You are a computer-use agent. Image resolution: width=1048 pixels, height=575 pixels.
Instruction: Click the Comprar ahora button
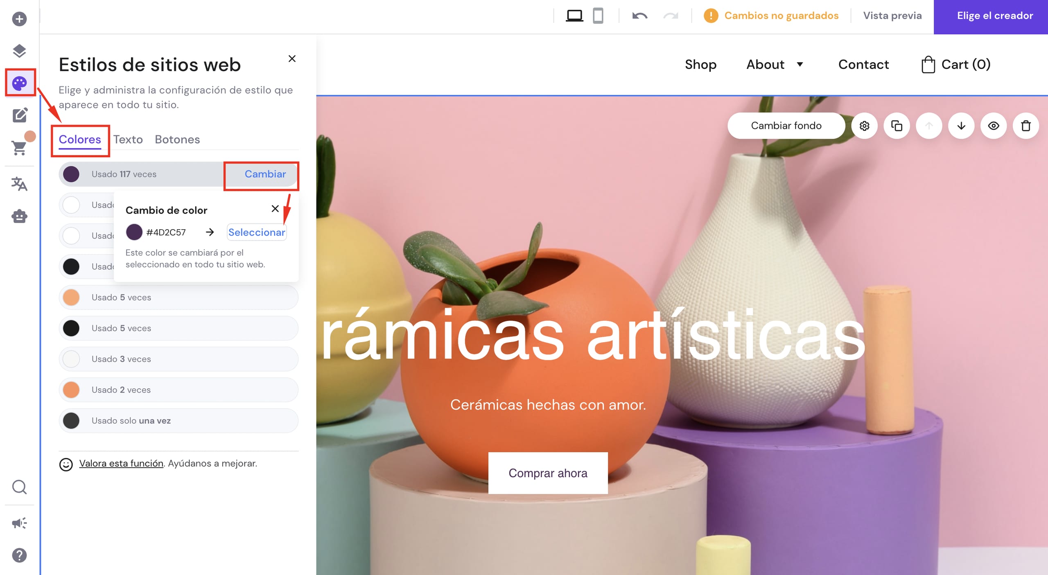coord(548,473)
